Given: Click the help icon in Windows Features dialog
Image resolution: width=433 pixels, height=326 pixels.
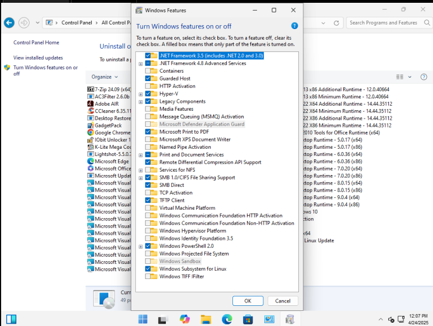Looking at the screenshot, I should coord(294,26).
